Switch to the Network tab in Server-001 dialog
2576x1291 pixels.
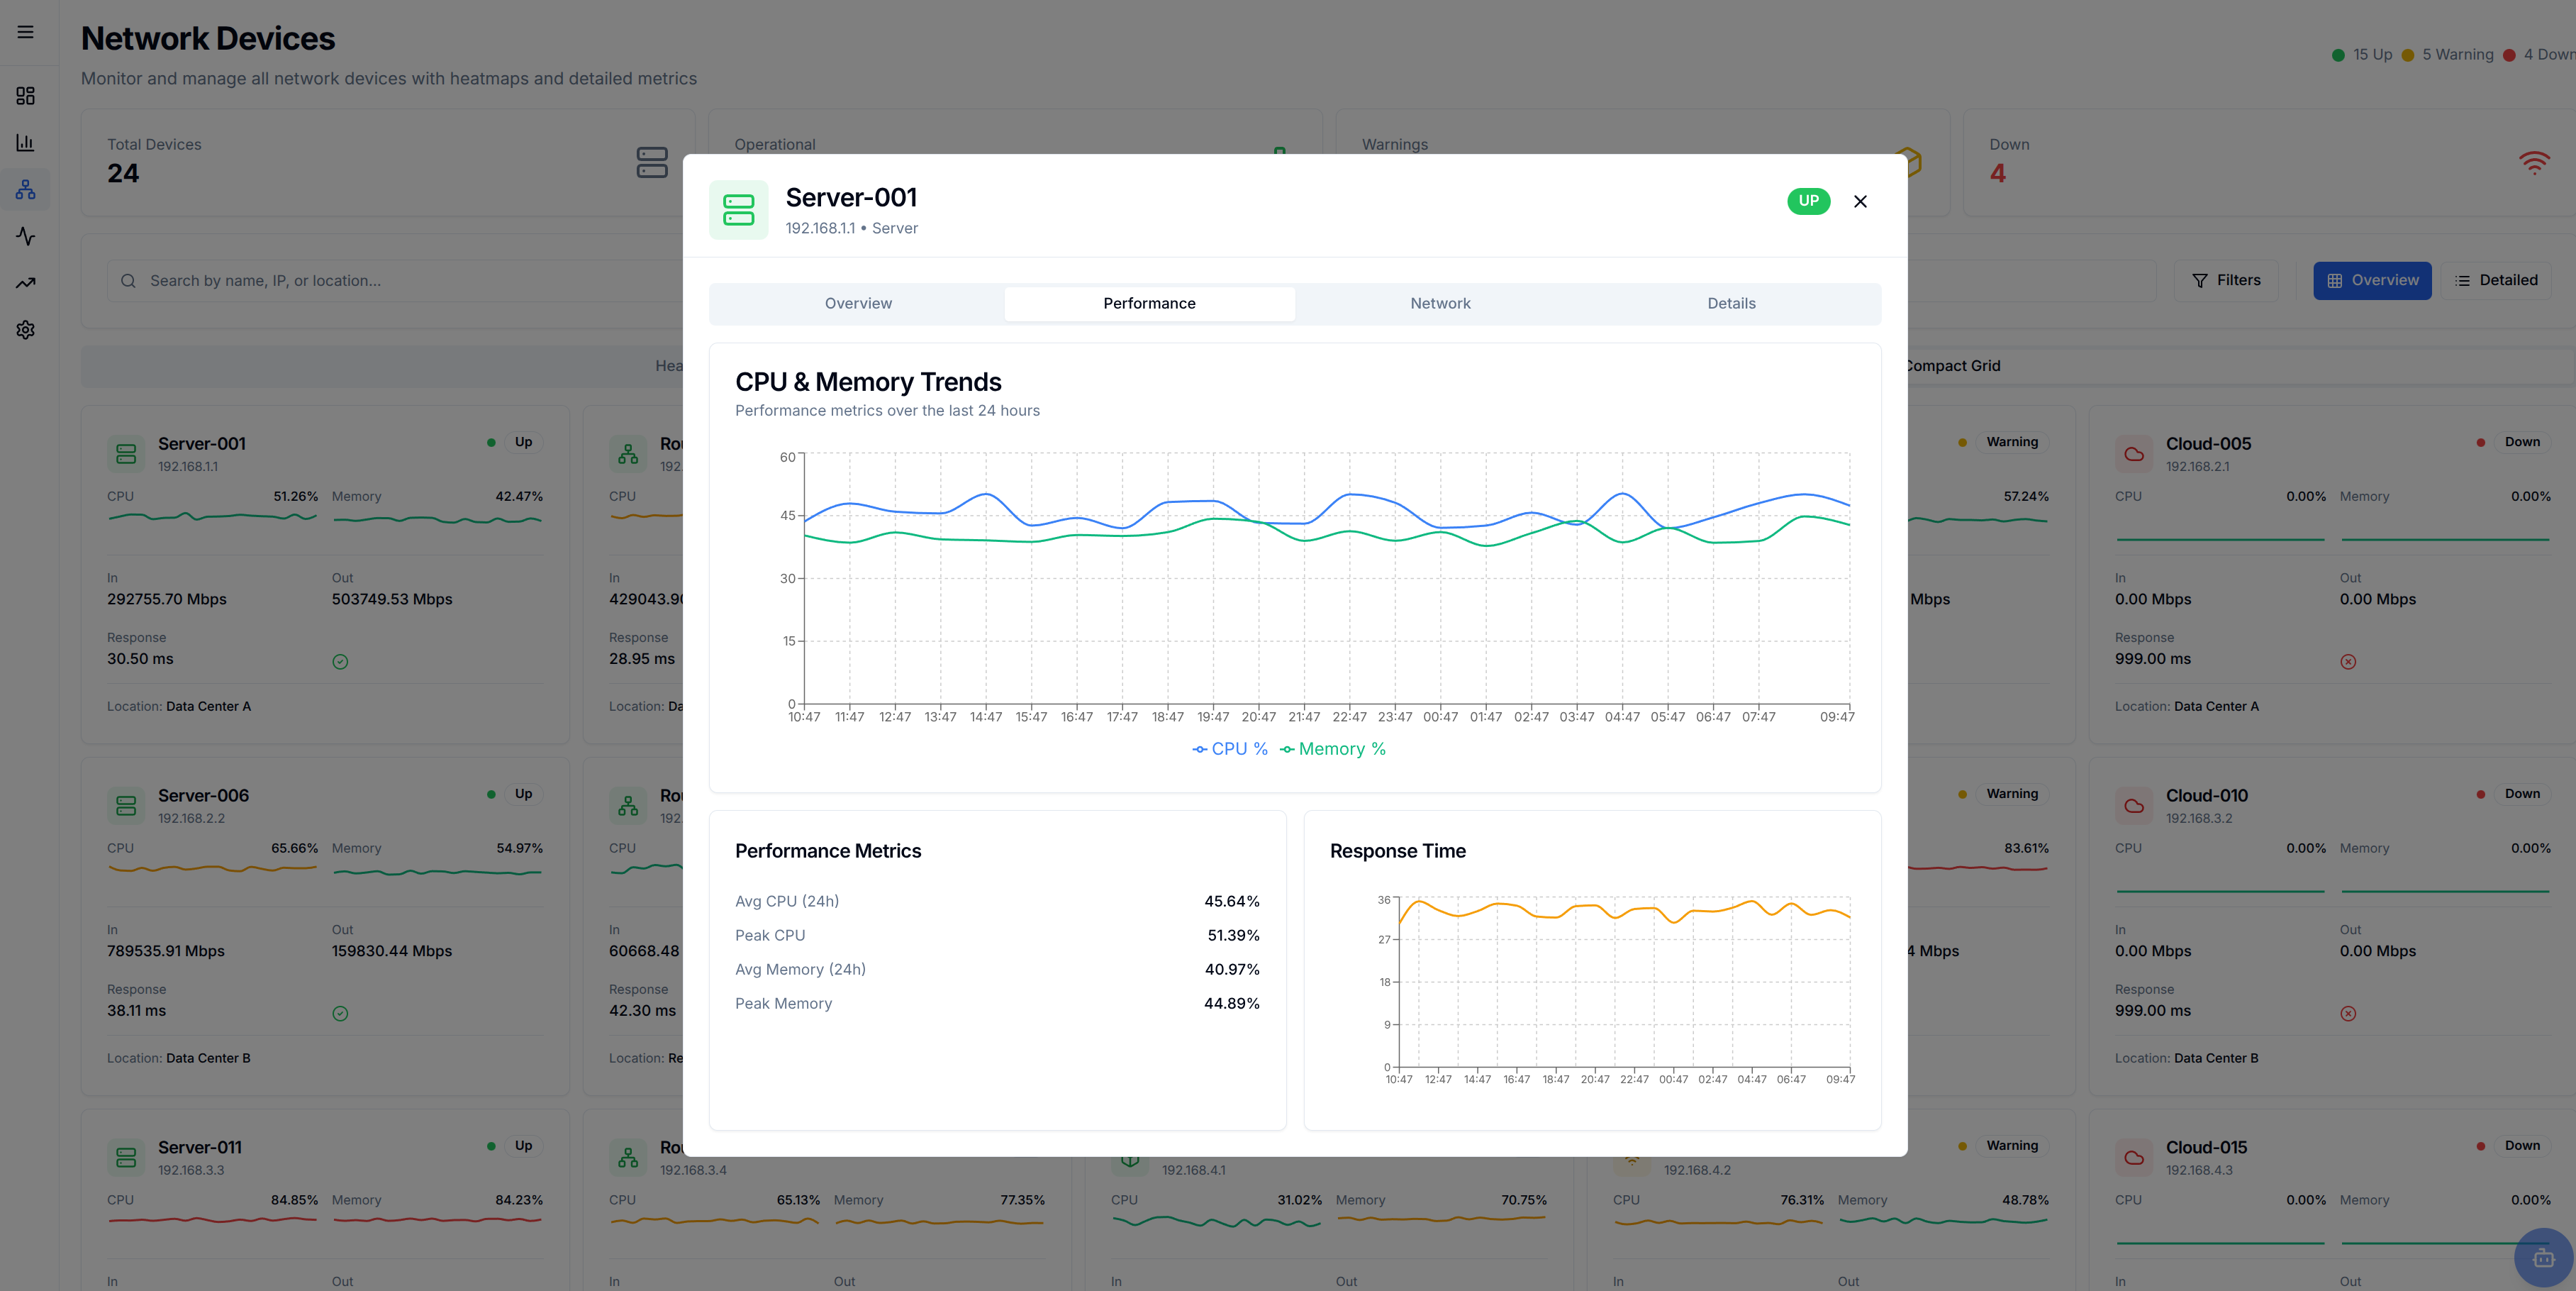pos(1440,303)
